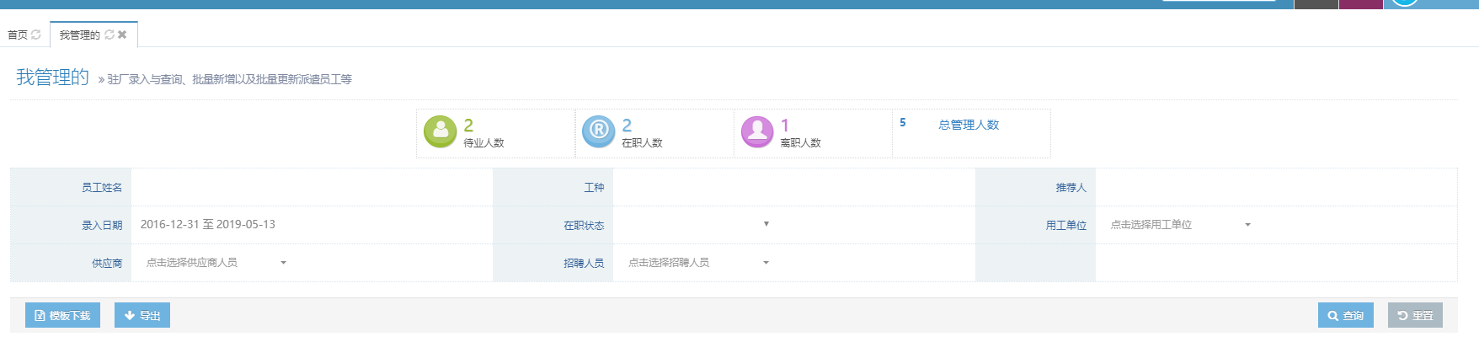Expand the 招聘人员 dropdown
The height and width of the screenshot is (342, 1479).
coord(698,263)
